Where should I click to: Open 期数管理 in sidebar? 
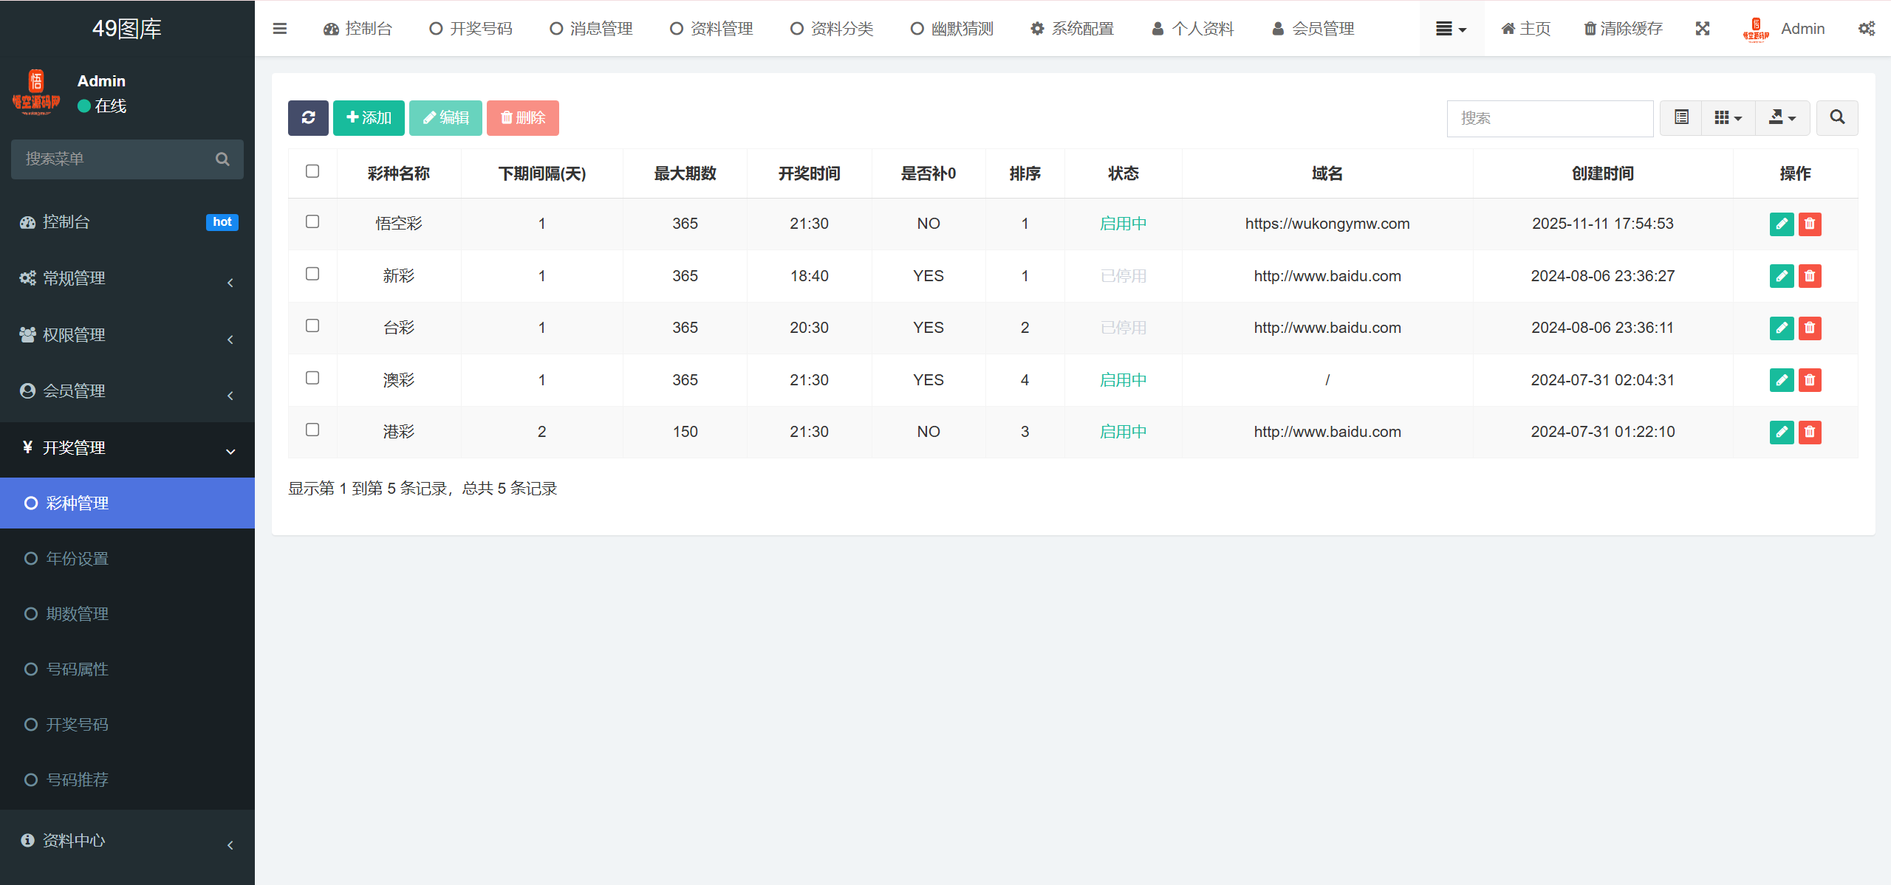point(77,614)
